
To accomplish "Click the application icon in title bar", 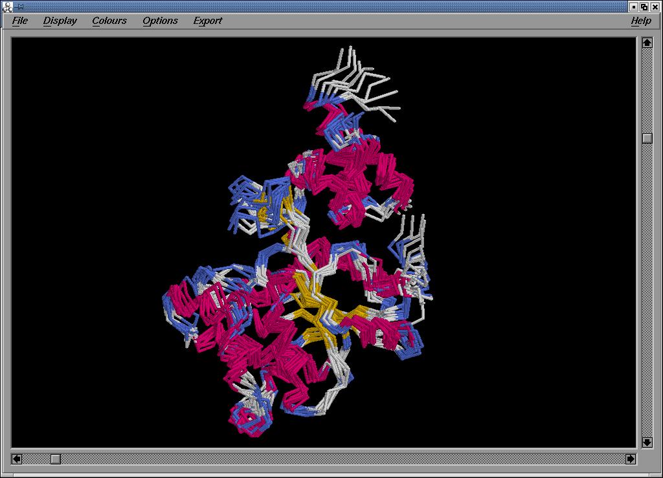I will [7, 6].
